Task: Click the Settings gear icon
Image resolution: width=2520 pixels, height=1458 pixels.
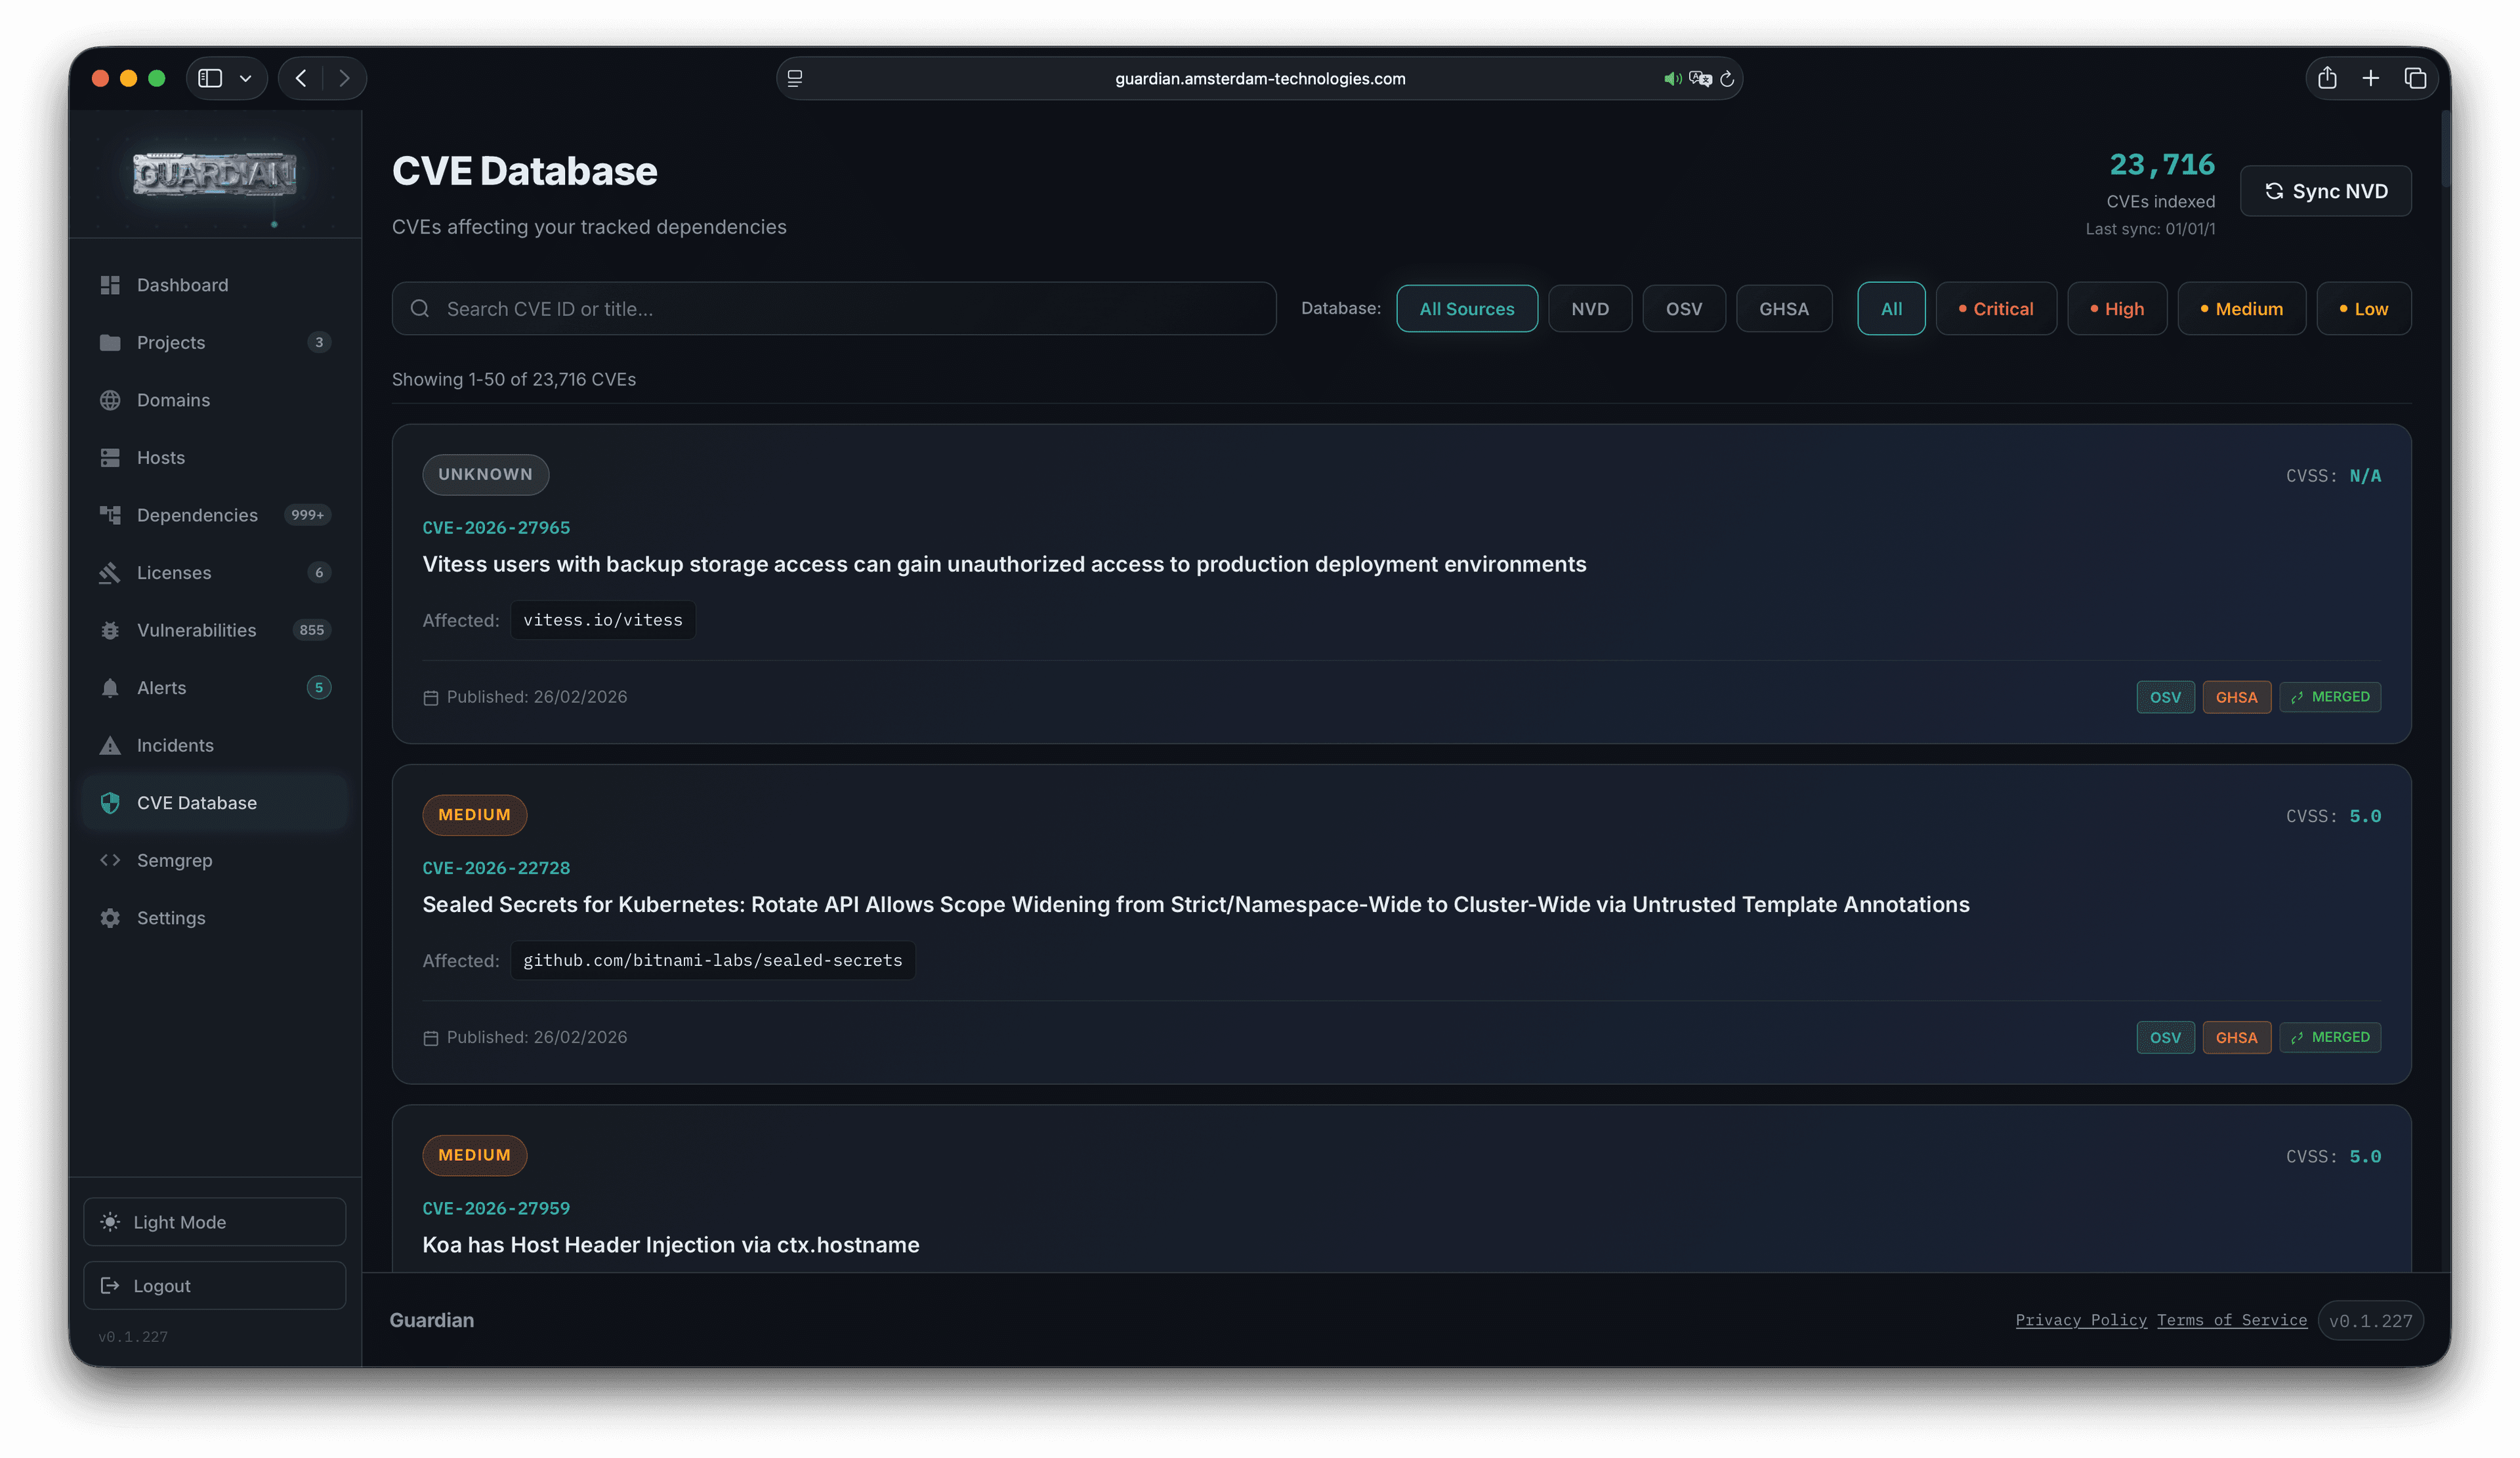Action: 110,918
